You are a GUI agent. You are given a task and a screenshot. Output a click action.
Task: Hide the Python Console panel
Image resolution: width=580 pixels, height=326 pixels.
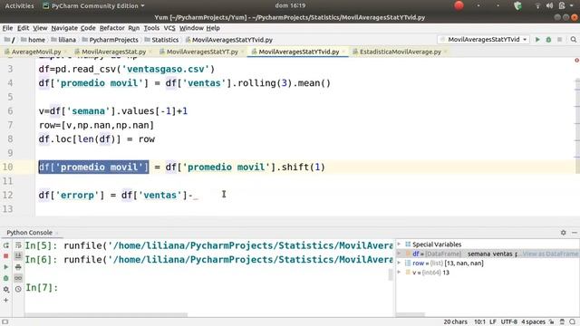(575, 233)
